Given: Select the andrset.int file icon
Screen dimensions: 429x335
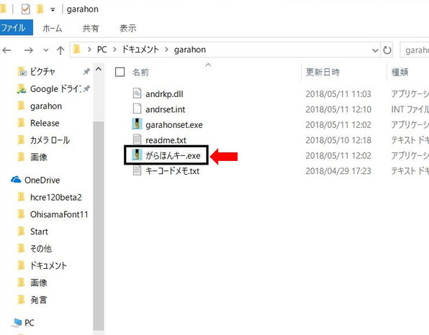Looking at the screenshot, I should pyautogui.click(x=137, y=109).
